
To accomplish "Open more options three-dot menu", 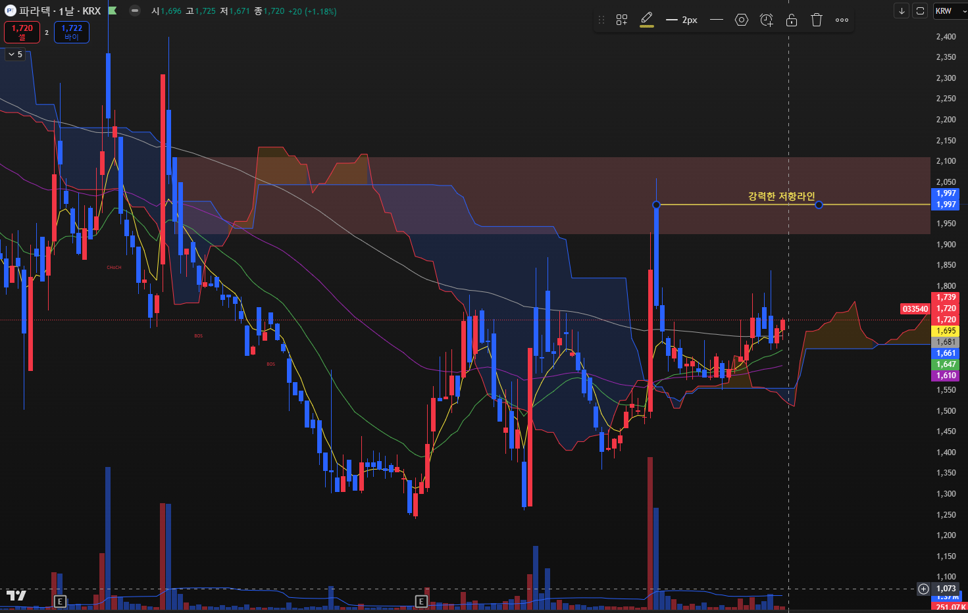I will pyautogui.click(x=842, y=20).
